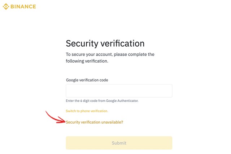Image resolution: width=231 pixels, height=154 pixels.
Task: Click inside the empty 6 digit code box
Action: pos(119,91)
